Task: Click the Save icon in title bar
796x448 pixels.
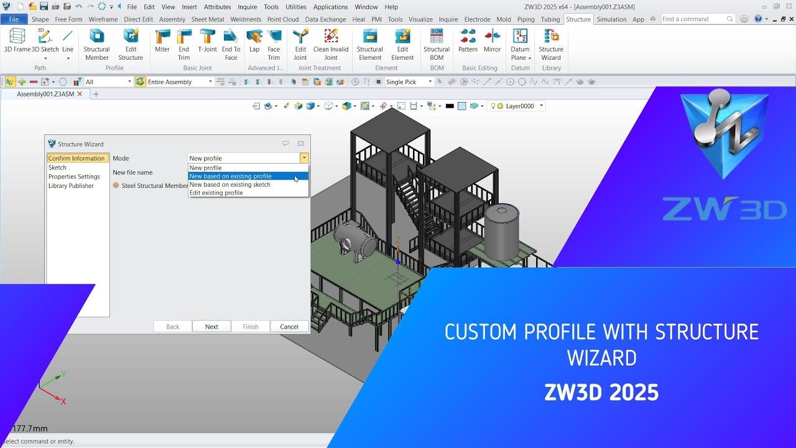Action: click(x=44, y=6)
